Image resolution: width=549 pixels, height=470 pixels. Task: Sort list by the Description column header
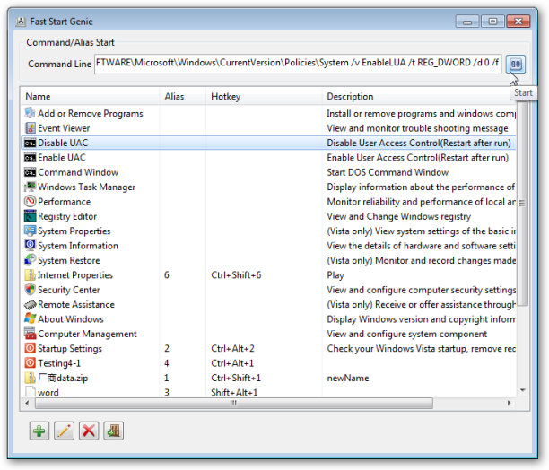419,97
